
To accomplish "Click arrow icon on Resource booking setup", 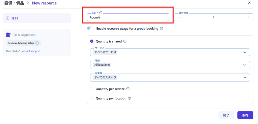I will tap(37, 43).
